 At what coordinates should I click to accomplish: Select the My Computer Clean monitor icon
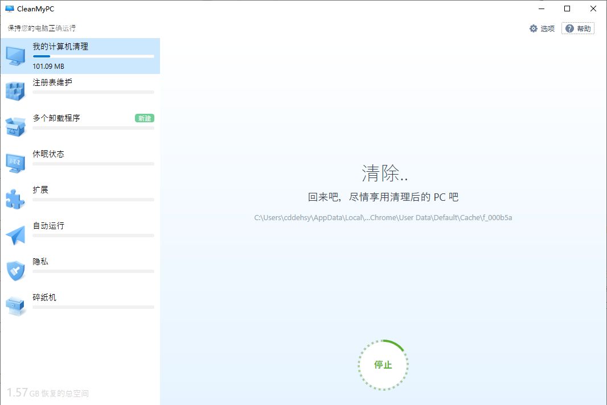pyautogui.click(x=15, y=55)
